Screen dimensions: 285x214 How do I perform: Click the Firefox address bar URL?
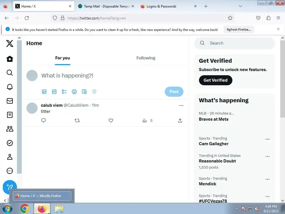tap(97, 18)
